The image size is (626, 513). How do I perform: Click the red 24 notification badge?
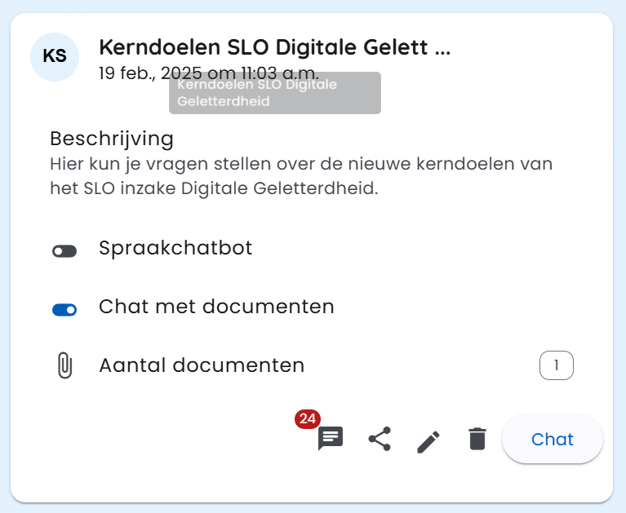(308, 419)
